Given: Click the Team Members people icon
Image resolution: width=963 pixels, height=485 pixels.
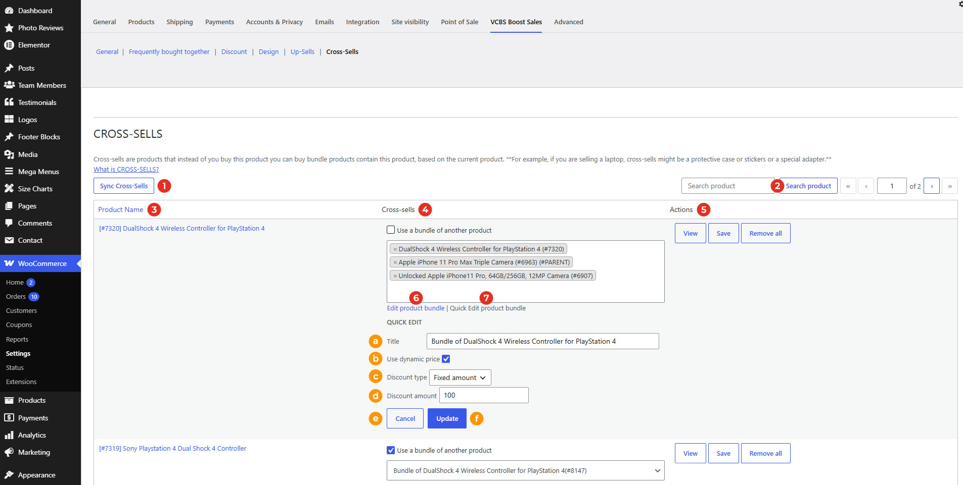Looking at the screenshot, I should click(9, 85).
